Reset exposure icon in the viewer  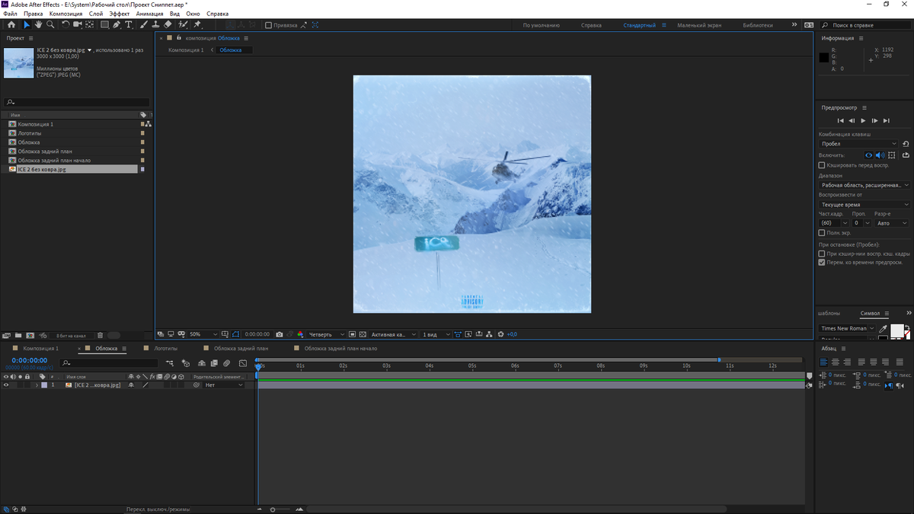click(x=500, y=334)
